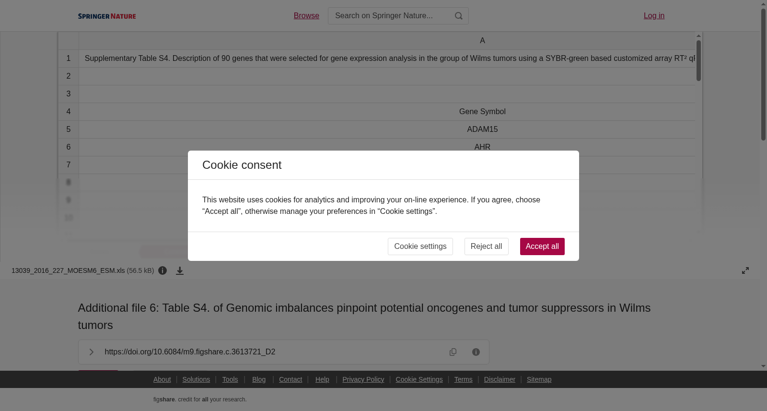This screenshot has height=411, width=767.
Task: Open the About footer link
Action: (x=162, y=379)
